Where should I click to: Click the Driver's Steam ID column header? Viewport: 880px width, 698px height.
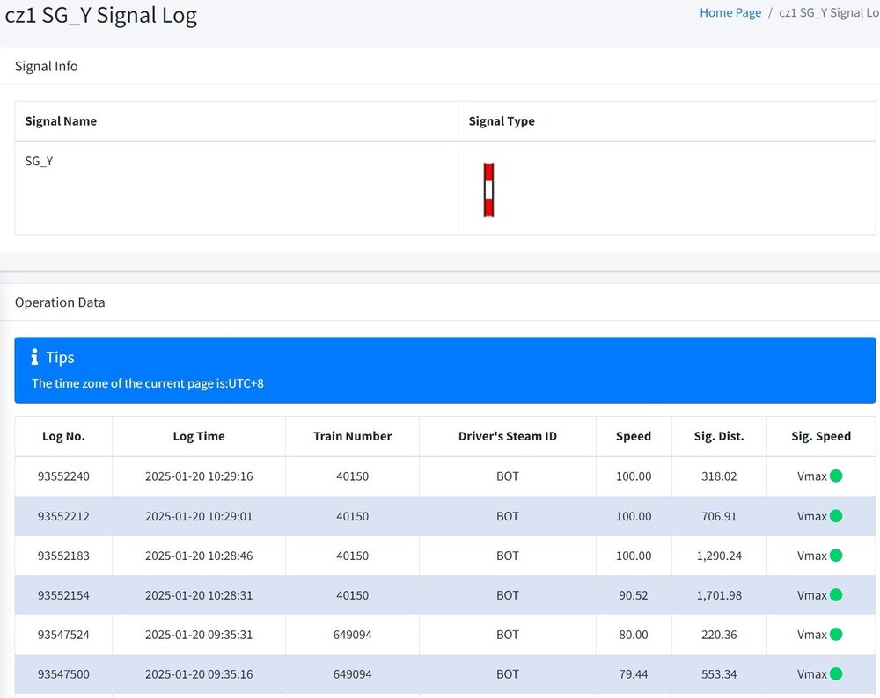[508, 436]
